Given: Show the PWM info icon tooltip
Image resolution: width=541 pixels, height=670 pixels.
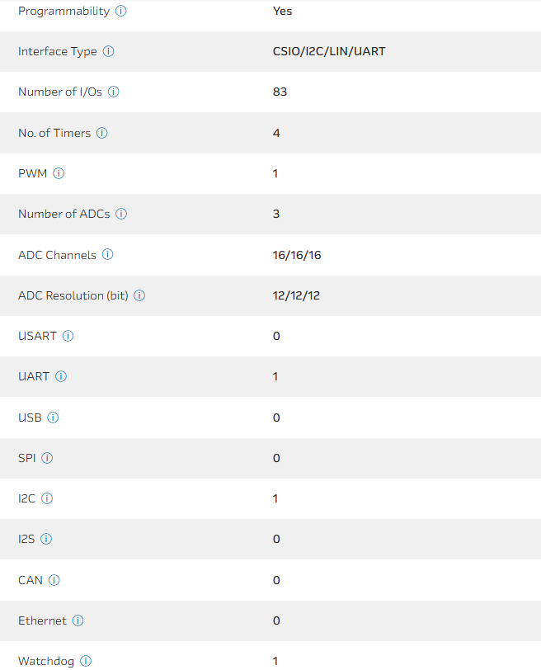Looking at the screenshot, I should (x=59, y=173).
